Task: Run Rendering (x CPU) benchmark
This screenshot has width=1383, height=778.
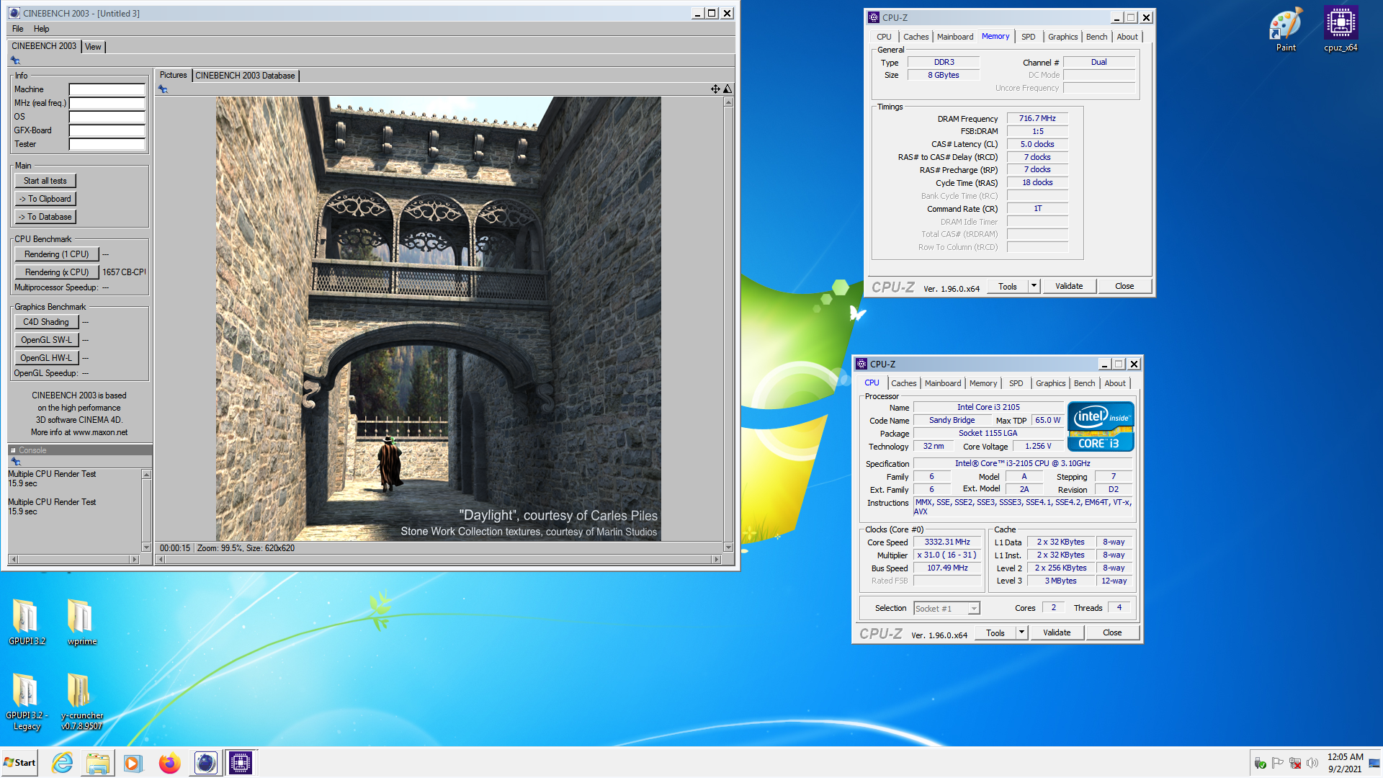Action: click(56, 272)
